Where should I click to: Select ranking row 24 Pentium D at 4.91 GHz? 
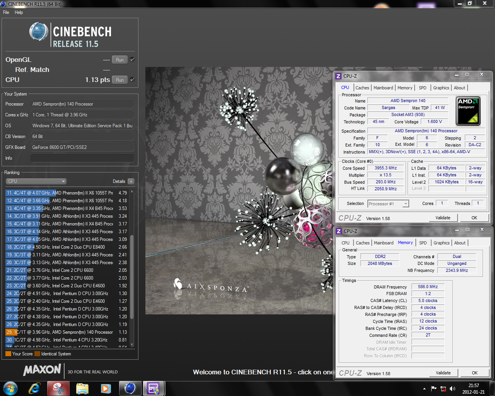(67, 294)
